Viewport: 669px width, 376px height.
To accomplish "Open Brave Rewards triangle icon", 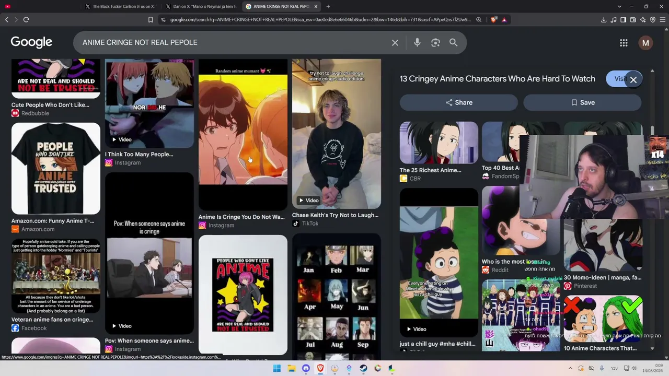I will [x=504, y=20].
